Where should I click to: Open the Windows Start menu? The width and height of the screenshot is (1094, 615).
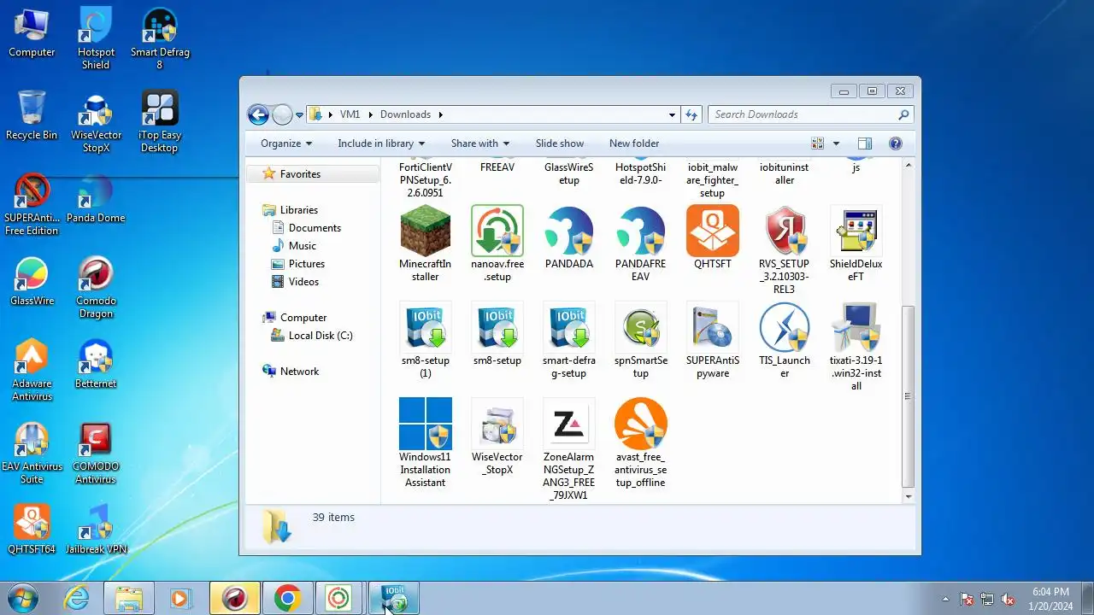point(21,599)
